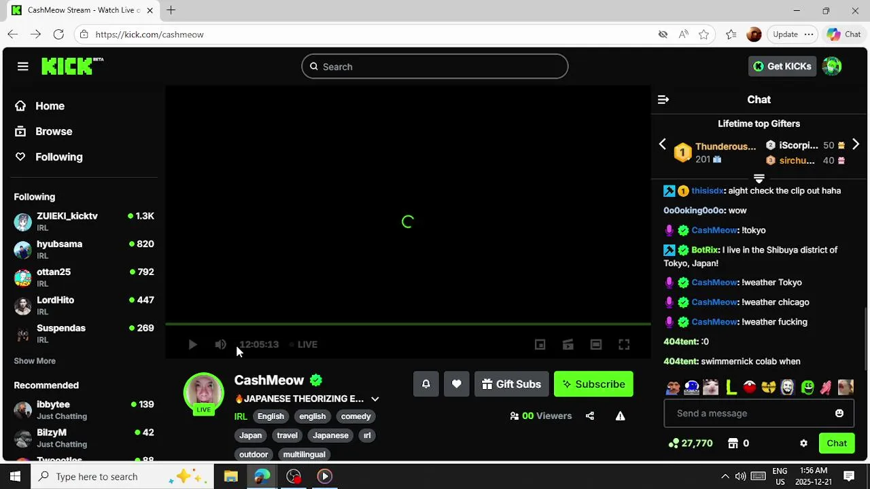Enter fullscreen video mode
Viewport: 870px width, 489px height.
(x=624, y=344)
